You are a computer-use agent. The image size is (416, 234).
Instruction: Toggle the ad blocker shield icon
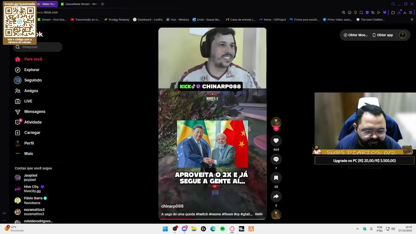click(x=367, y=12)
